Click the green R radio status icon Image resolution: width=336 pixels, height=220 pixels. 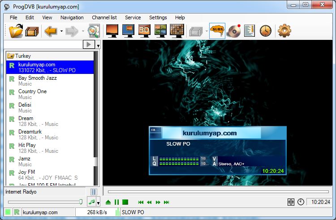pyautogui.click(x=17, y=212)
